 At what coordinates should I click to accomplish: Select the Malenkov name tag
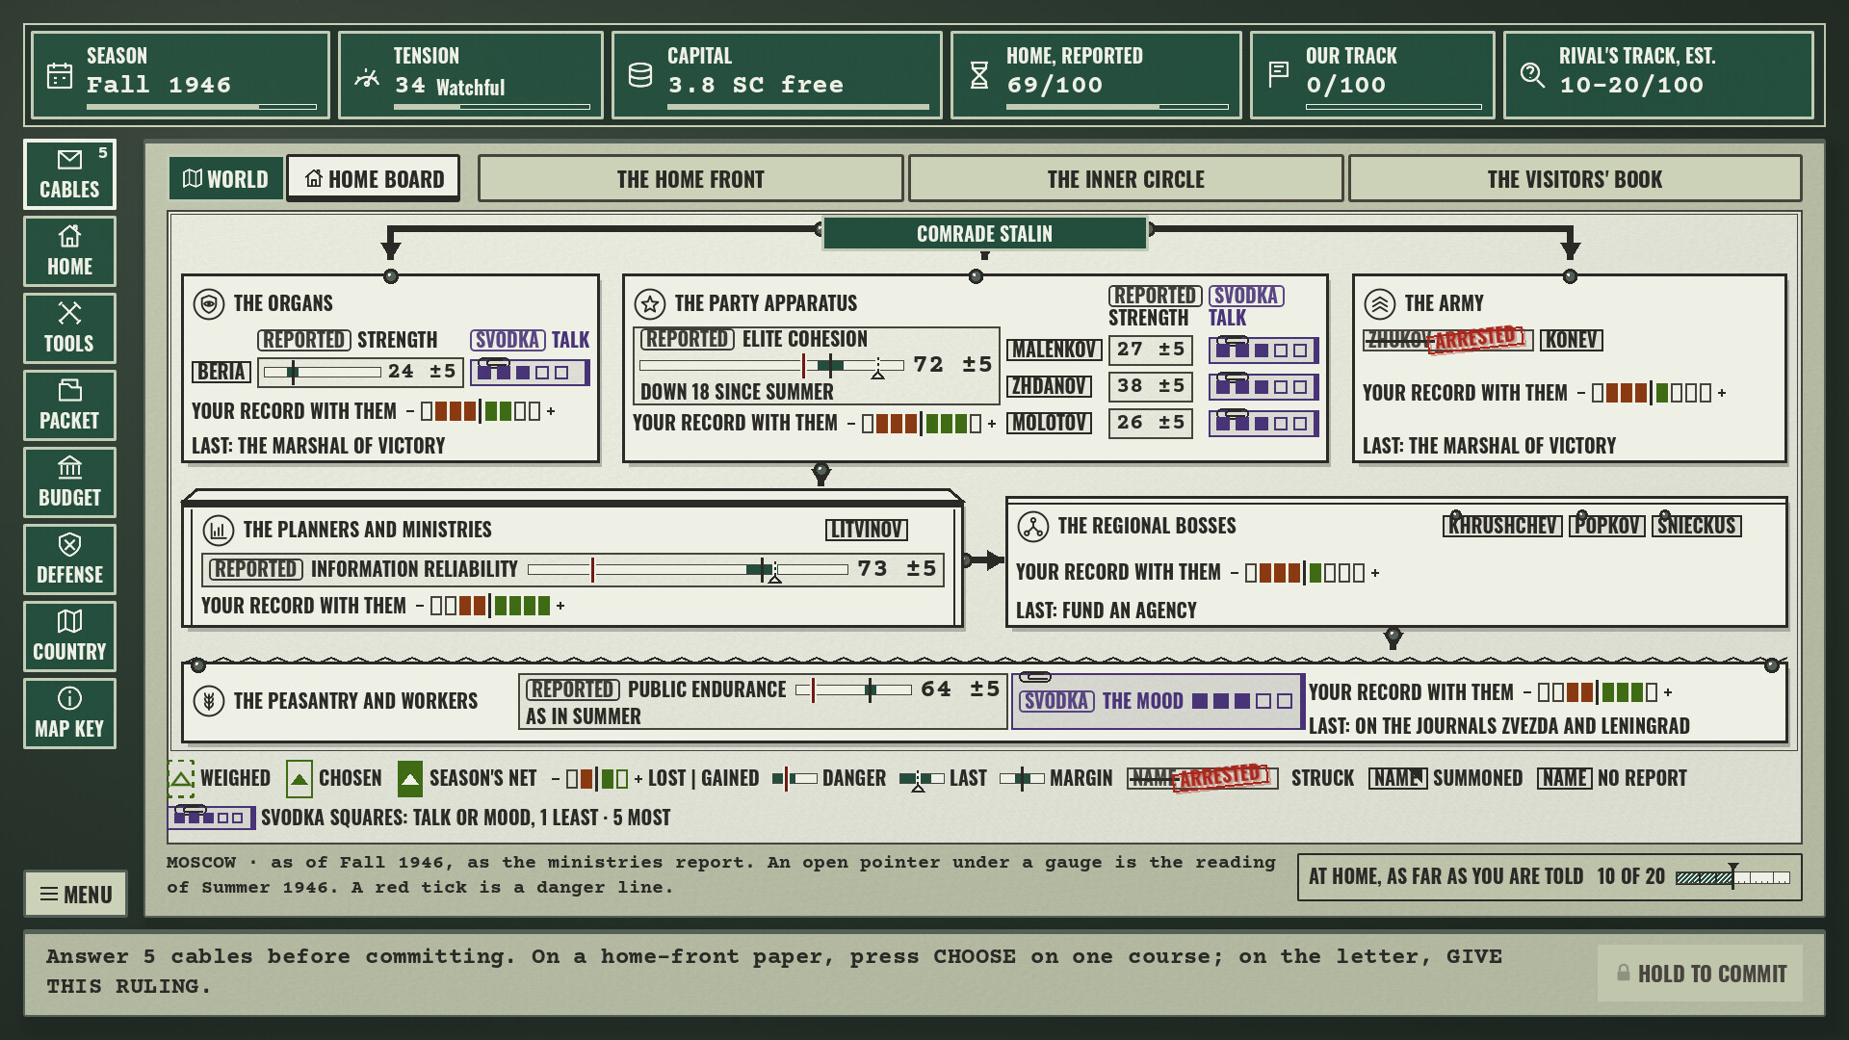tap(1055, 350)
